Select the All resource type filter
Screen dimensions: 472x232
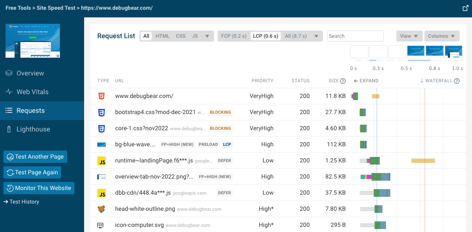pyautogui.click(x=146, y=36)
